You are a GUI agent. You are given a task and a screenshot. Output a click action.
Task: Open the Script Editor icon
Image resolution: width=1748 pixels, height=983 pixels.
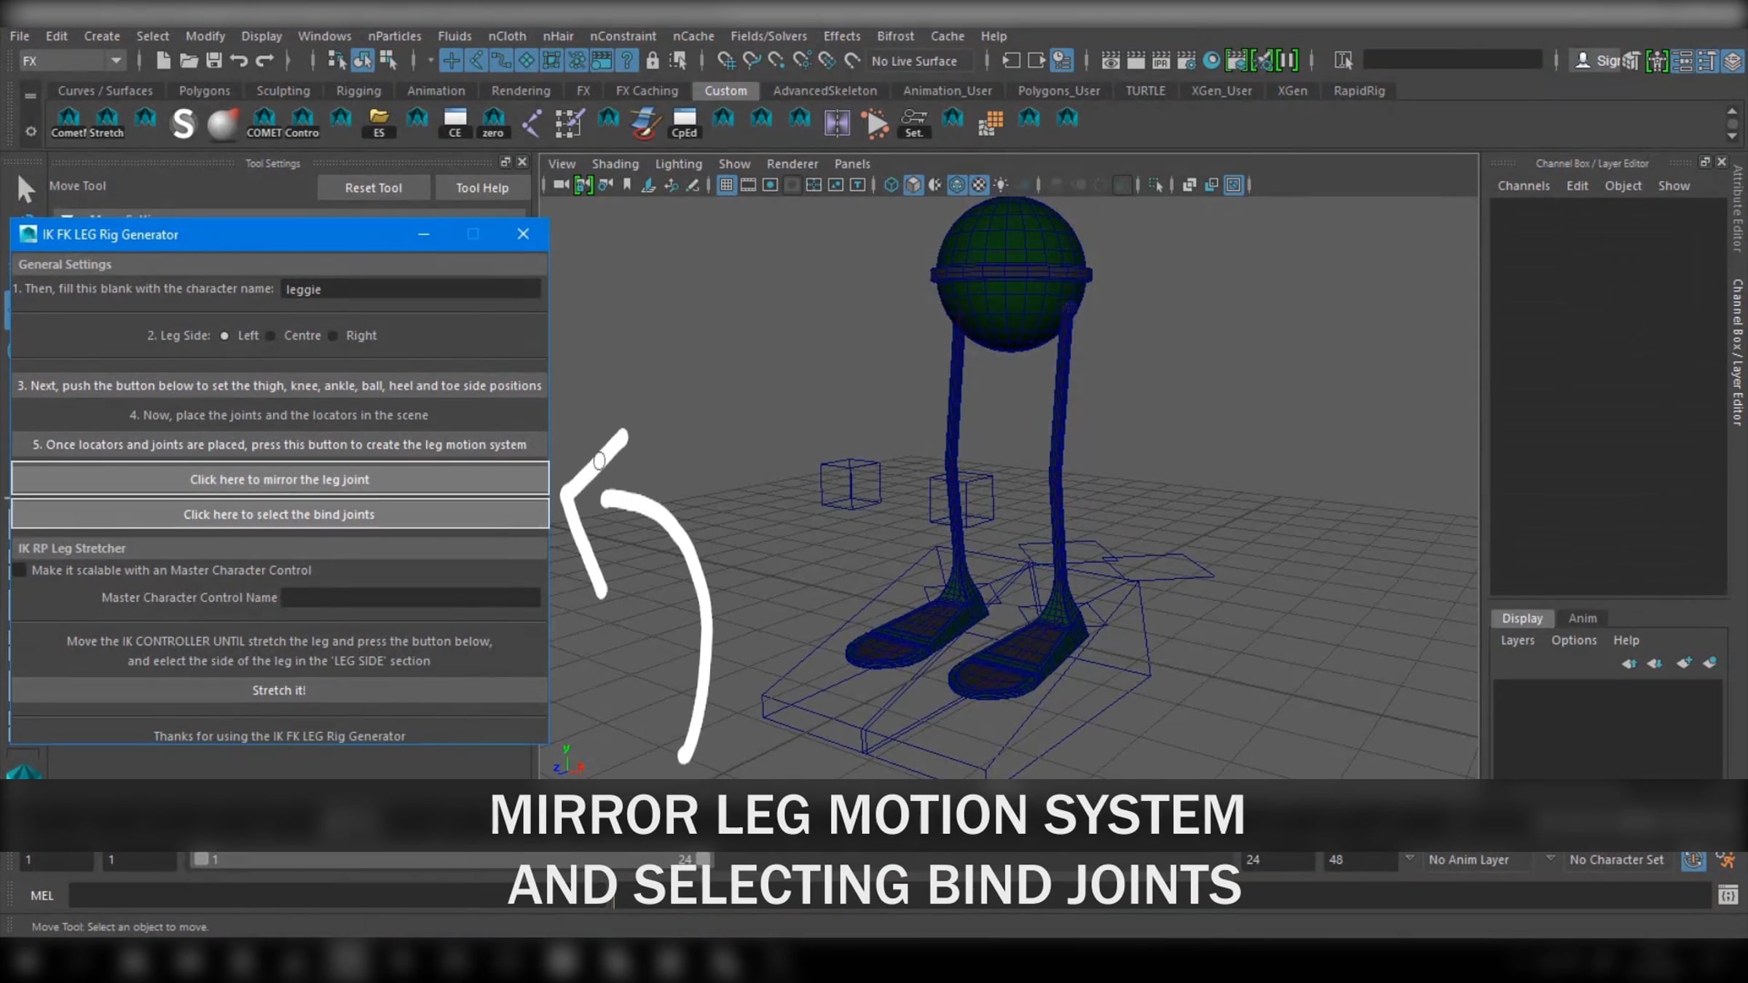tap(1728, 895)
